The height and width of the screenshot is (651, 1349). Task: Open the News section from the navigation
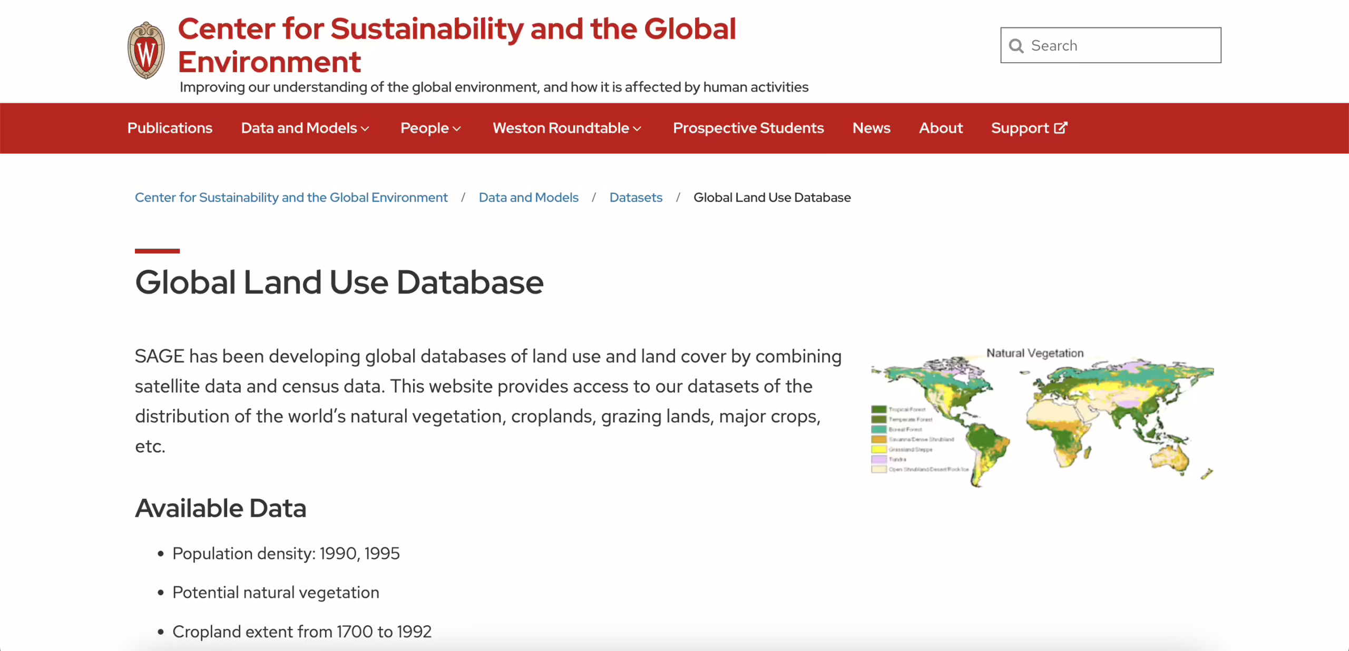[871, 127]
